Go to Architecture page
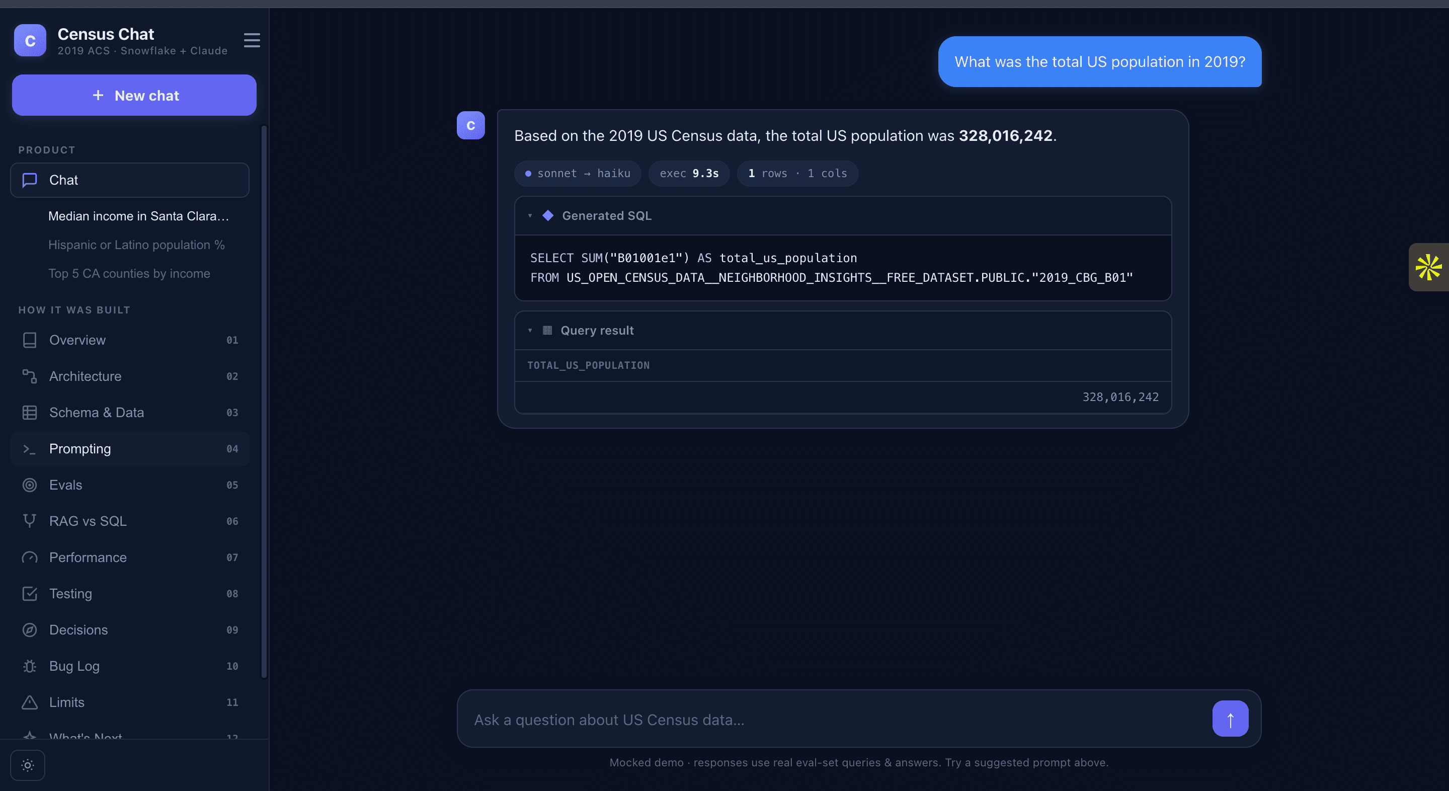The height and width of the screenshot is (791, 1449). pyautogui.click(x=129, y=376)
